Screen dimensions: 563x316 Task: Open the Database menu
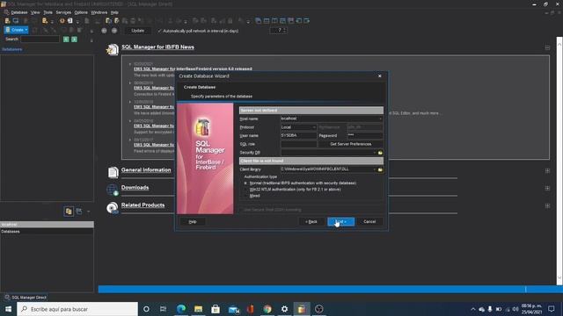[x=19, y=12]
